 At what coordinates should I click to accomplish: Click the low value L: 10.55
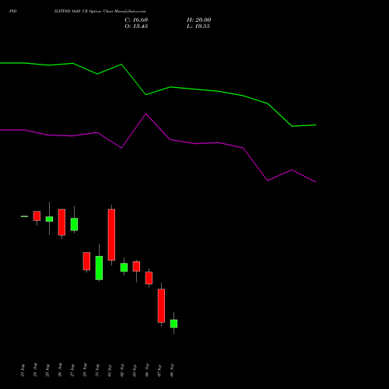coord(198,26)
